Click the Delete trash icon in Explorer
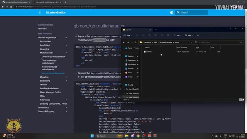This screenshot has height=139, width=247. point(168,35)
